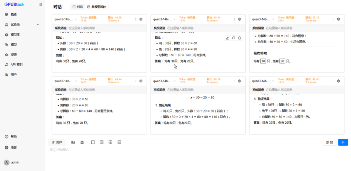The image size is (351, 171).
Task: Open the more options dots on the 2381-token panel
Action: [x=333, y=19]
